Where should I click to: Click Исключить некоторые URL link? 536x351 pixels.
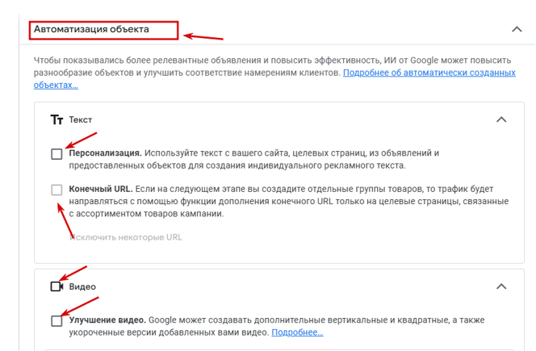126,237
